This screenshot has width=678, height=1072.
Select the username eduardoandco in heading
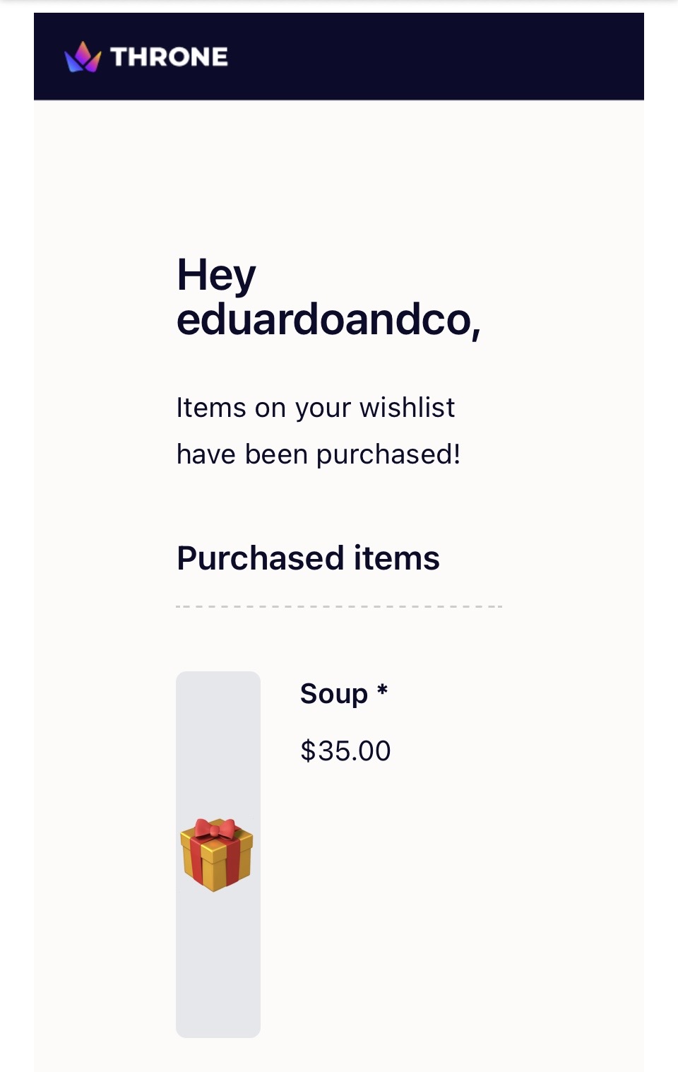[328, 319]
